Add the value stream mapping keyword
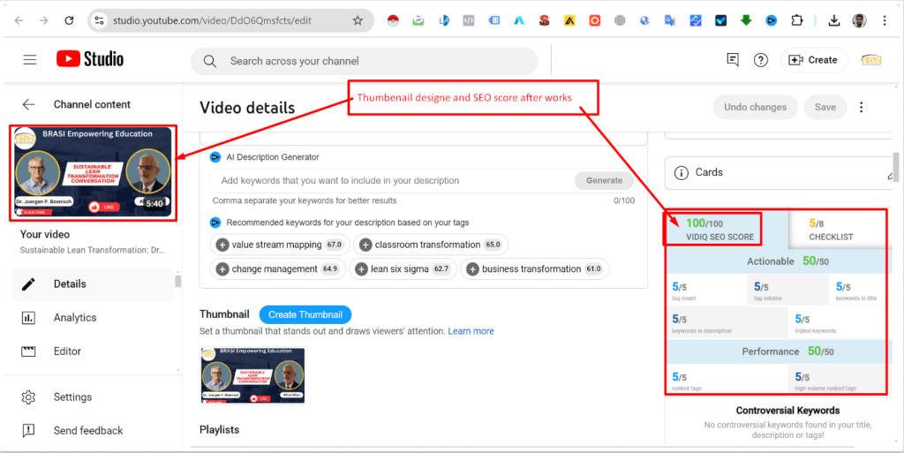The image size is (904, 453). 222,245
